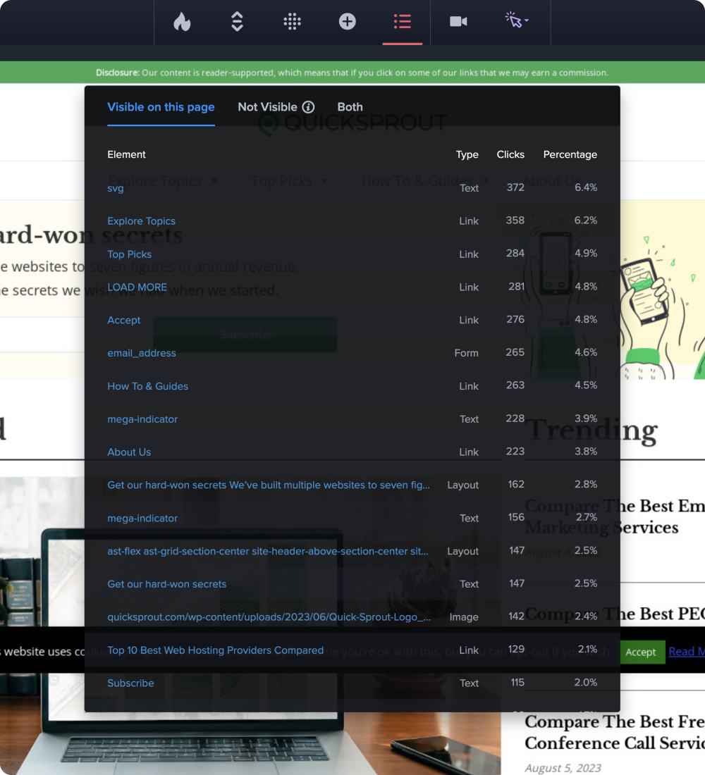The width and height of the screenshot is (705, 775).
Task: Open the confetti dots grid tool
Action: tap(292, 22)
